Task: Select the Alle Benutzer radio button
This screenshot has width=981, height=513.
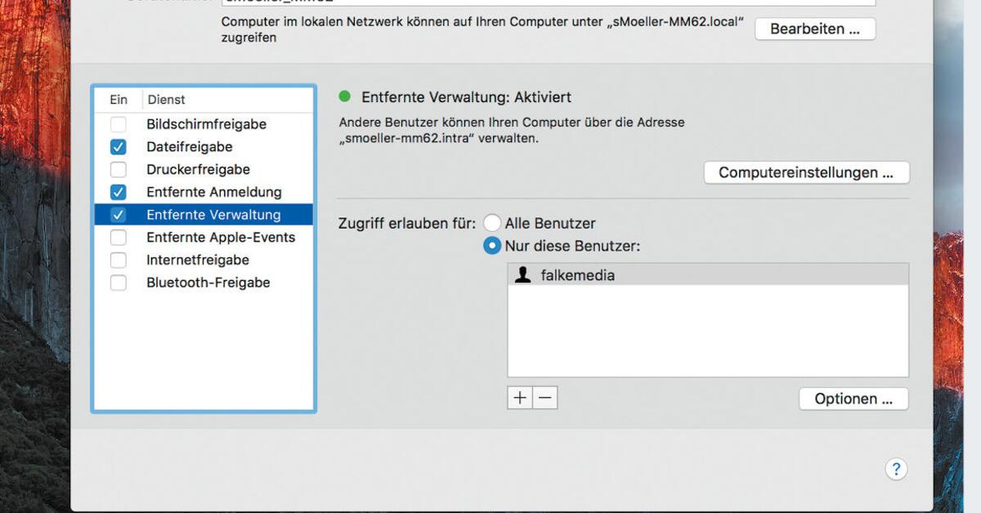Action: tap(493, 222)
